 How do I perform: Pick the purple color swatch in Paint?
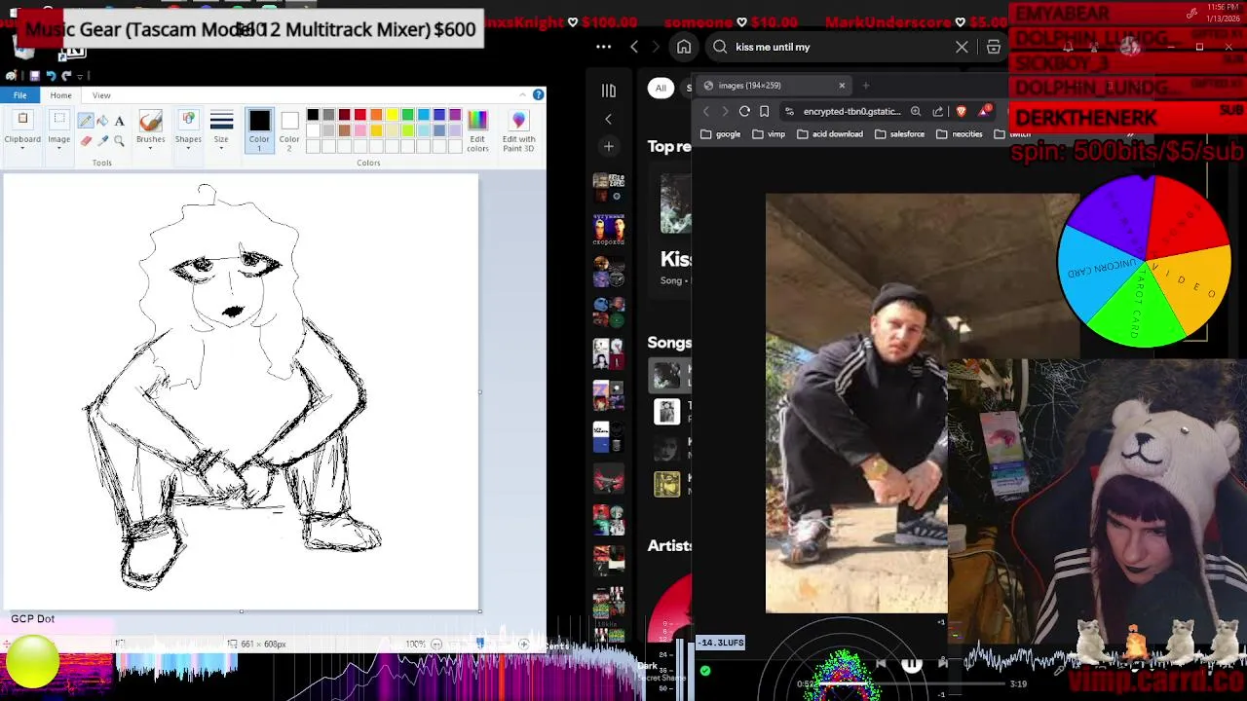click(x=455, y=115)
